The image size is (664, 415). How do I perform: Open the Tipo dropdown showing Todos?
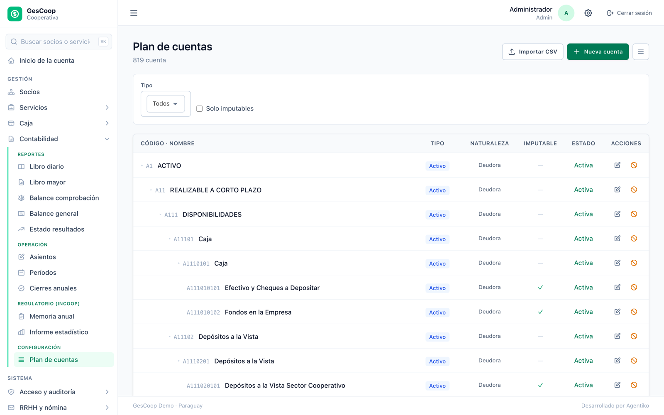[x=166, y=104]
